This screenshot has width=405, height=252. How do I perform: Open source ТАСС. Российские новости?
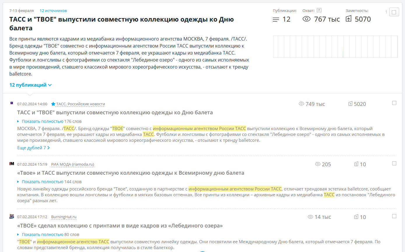click(81, 104)
